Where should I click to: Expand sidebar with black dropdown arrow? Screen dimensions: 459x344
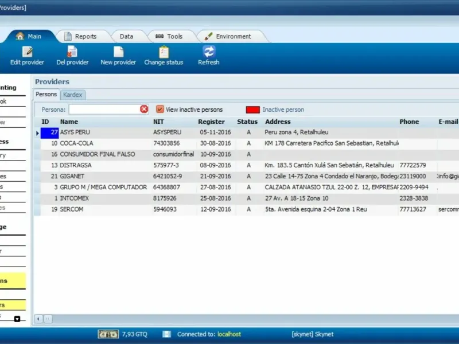coord(17,319)
